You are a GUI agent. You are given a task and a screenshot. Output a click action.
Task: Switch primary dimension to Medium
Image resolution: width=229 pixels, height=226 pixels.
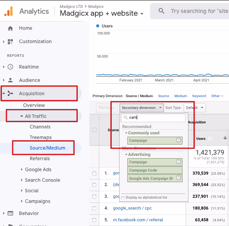(181, 96)
